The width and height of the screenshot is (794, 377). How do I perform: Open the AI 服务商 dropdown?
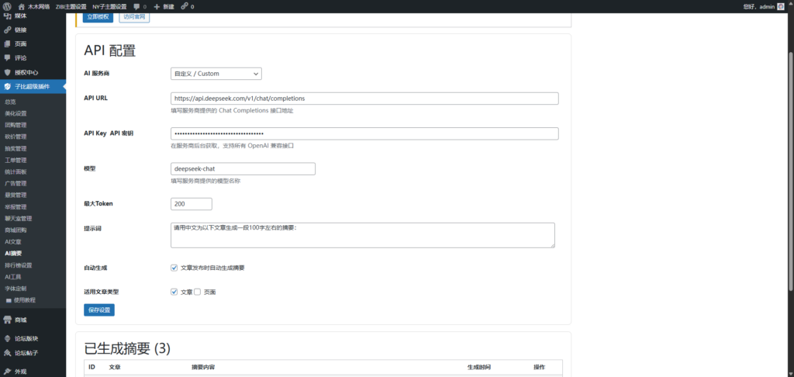pos(216,74)
